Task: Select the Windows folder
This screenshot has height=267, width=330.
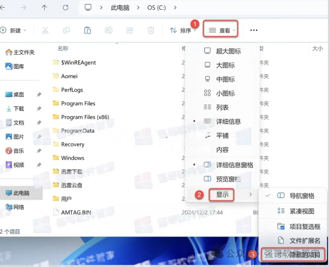Action: coord(69,158)
